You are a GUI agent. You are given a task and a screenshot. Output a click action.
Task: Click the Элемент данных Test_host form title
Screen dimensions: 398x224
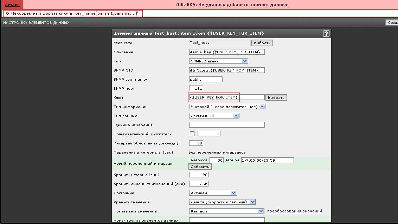click(x=188, y=33)
